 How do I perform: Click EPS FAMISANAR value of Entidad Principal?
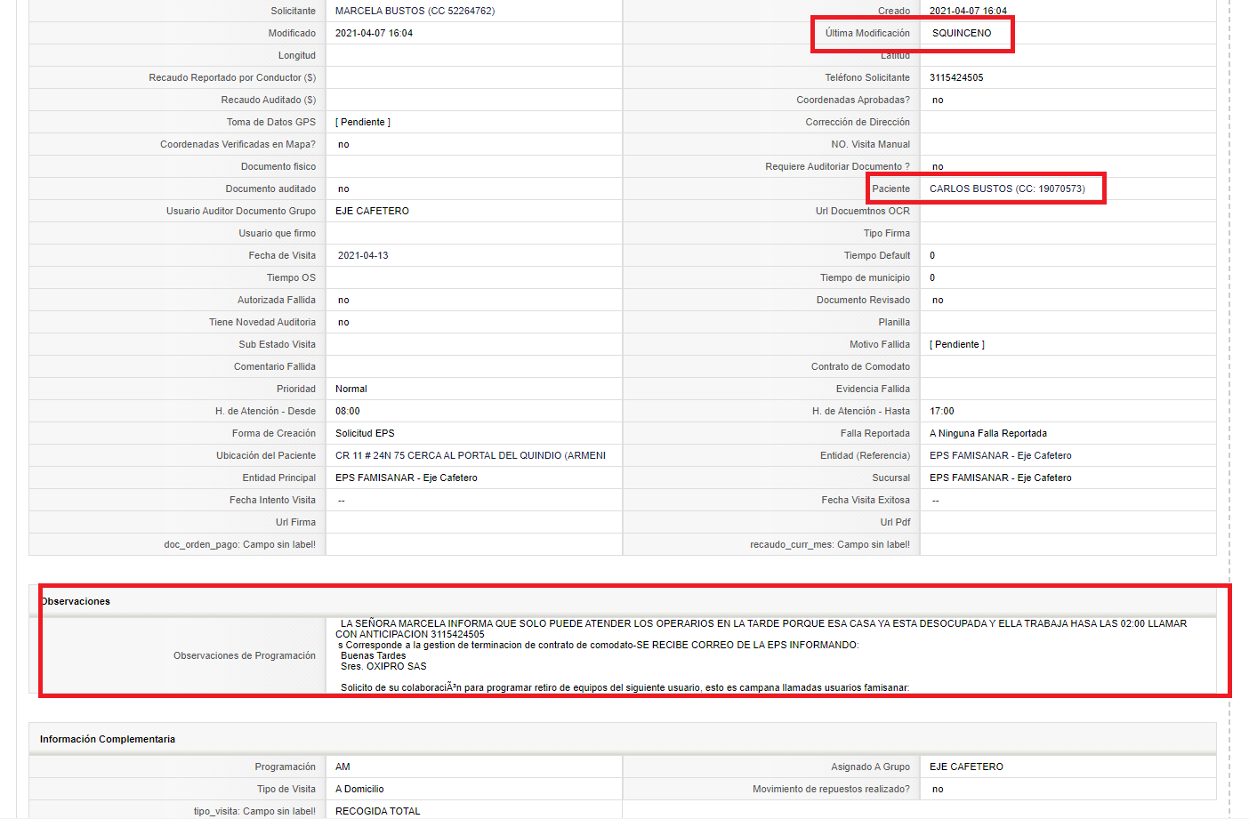coord(407,478)
